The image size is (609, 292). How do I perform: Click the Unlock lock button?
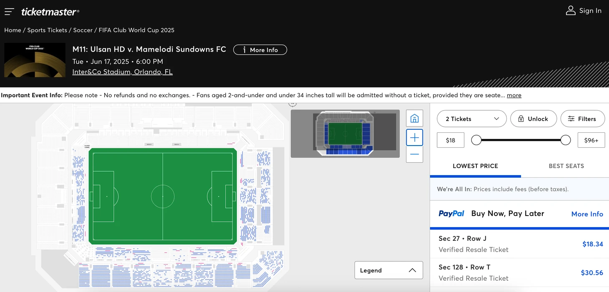pos(533,119)
